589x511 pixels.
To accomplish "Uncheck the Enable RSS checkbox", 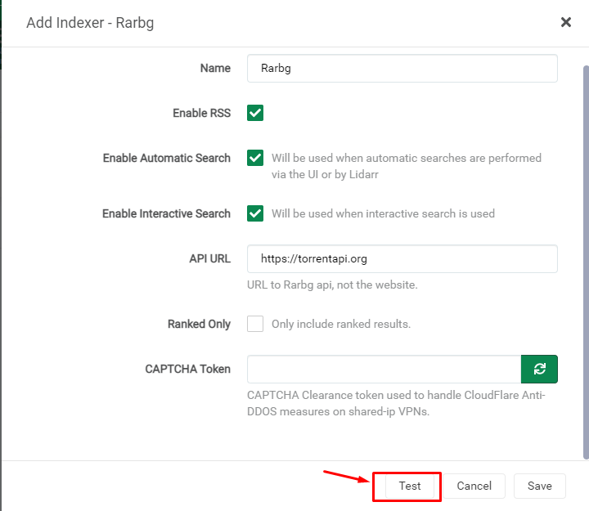I will pos(255,113).
